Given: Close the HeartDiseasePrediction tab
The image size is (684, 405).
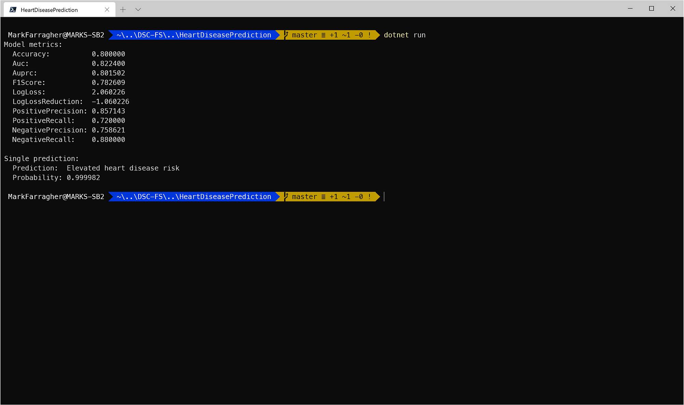Looking at the screenshot, I should pos(107,10).
